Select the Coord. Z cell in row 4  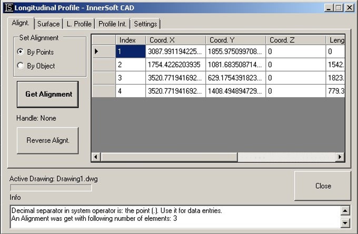pos(296,91)
